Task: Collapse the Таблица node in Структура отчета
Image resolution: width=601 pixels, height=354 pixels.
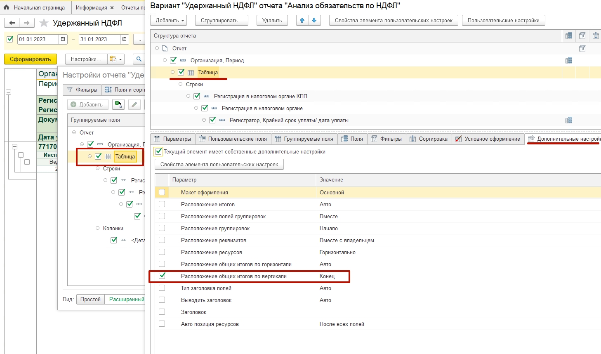Action: (172, 72)
